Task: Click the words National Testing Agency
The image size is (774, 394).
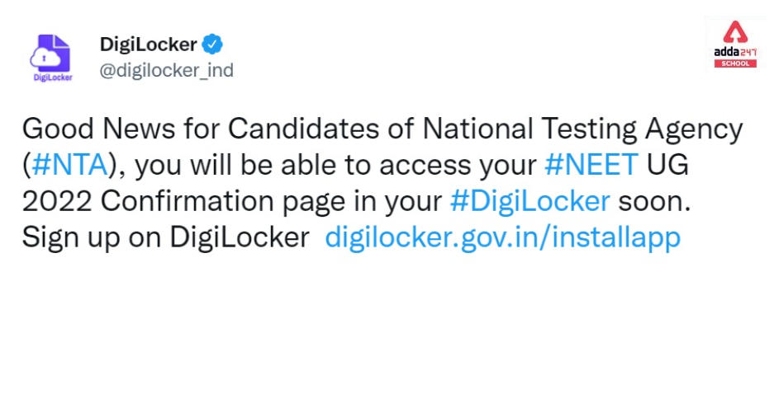Action: click(x=583, y=129)
